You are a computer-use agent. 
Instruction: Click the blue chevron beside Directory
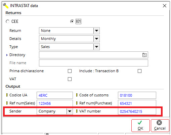coord(7,55)
